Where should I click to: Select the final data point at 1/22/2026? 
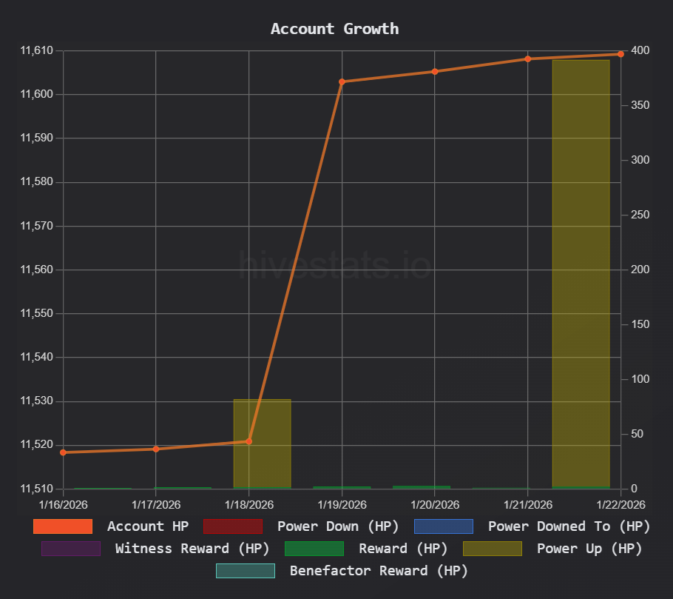[620, 54]
